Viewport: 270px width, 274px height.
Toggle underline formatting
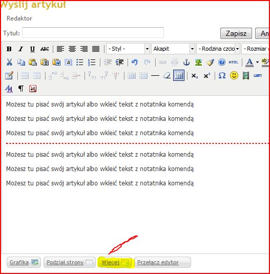tap(32, 49)
